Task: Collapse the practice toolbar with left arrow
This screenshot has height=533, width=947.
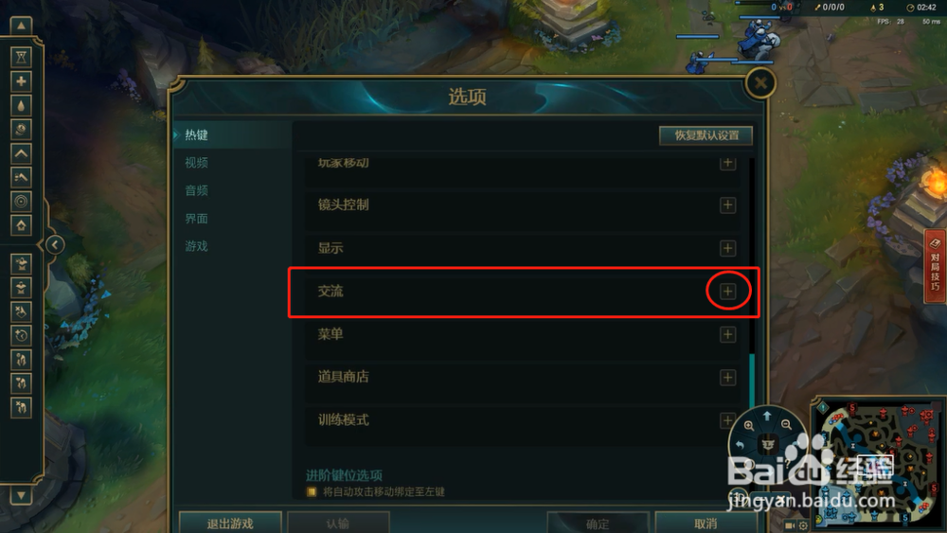Action: click(x=54, y=244)
